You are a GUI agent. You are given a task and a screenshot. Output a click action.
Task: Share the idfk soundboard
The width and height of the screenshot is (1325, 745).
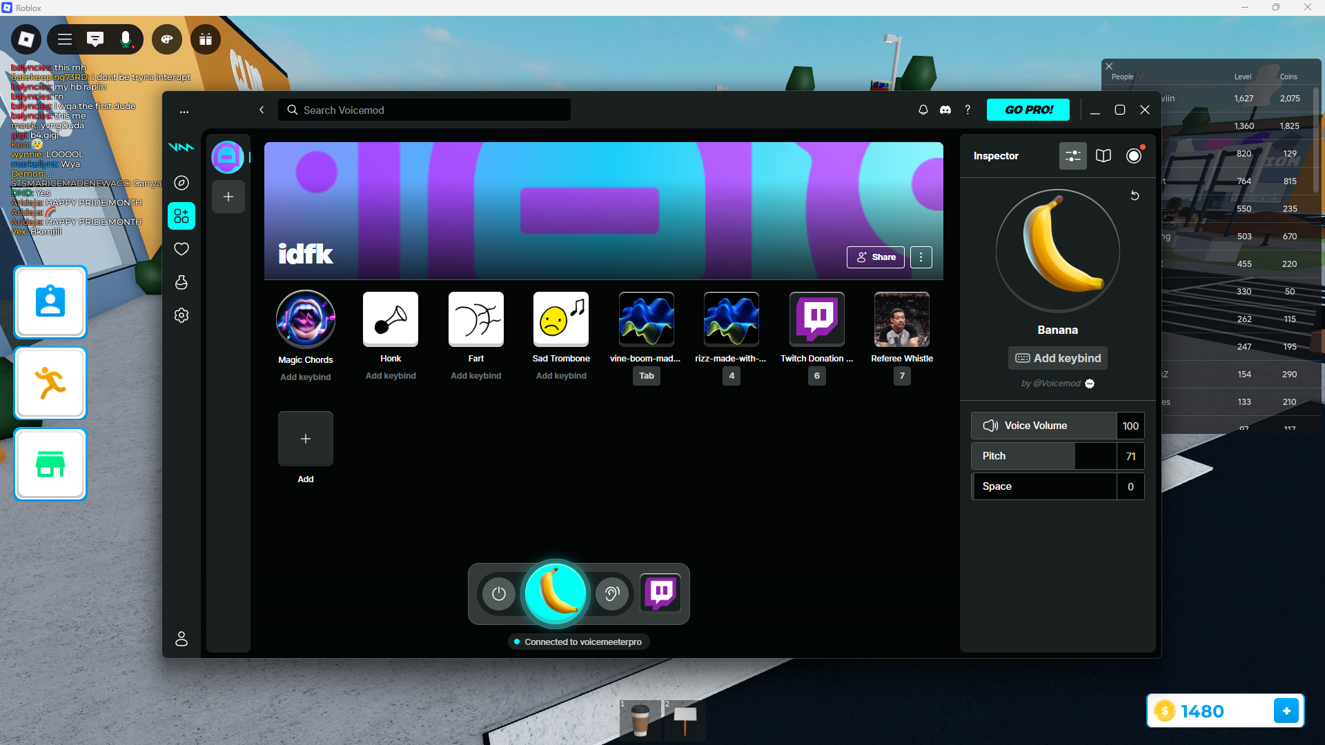(876, 257)
